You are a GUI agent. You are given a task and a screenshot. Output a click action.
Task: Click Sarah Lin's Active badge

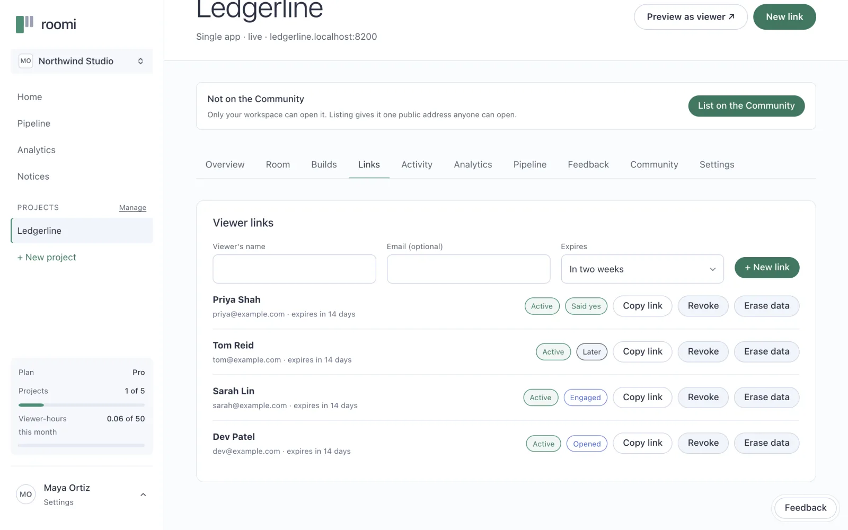(x=541, y=397)
